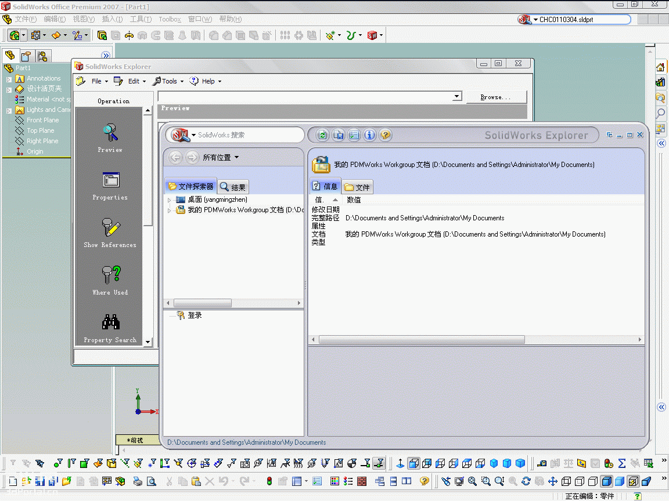669x501 pixels.
Task: Toggle Shaded With Edges display mode
Action: pyautogui.click(x=606, y=481)
